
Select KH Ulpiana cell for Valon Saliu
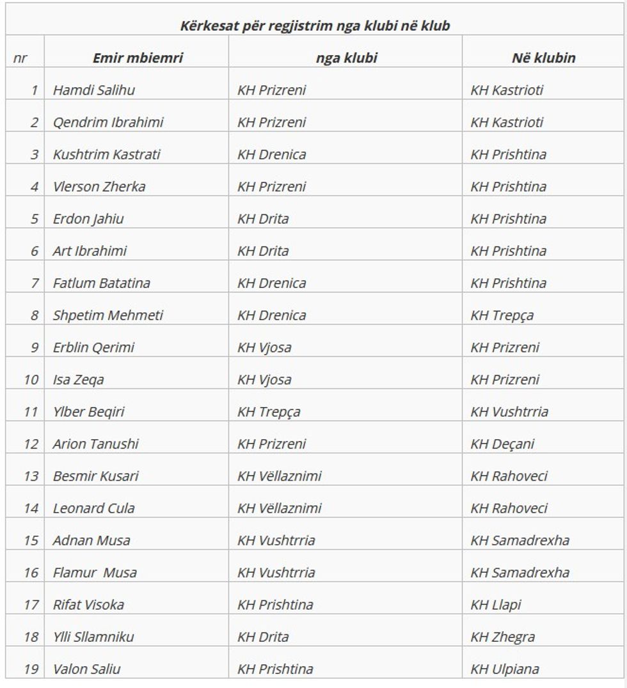point(505,669)
